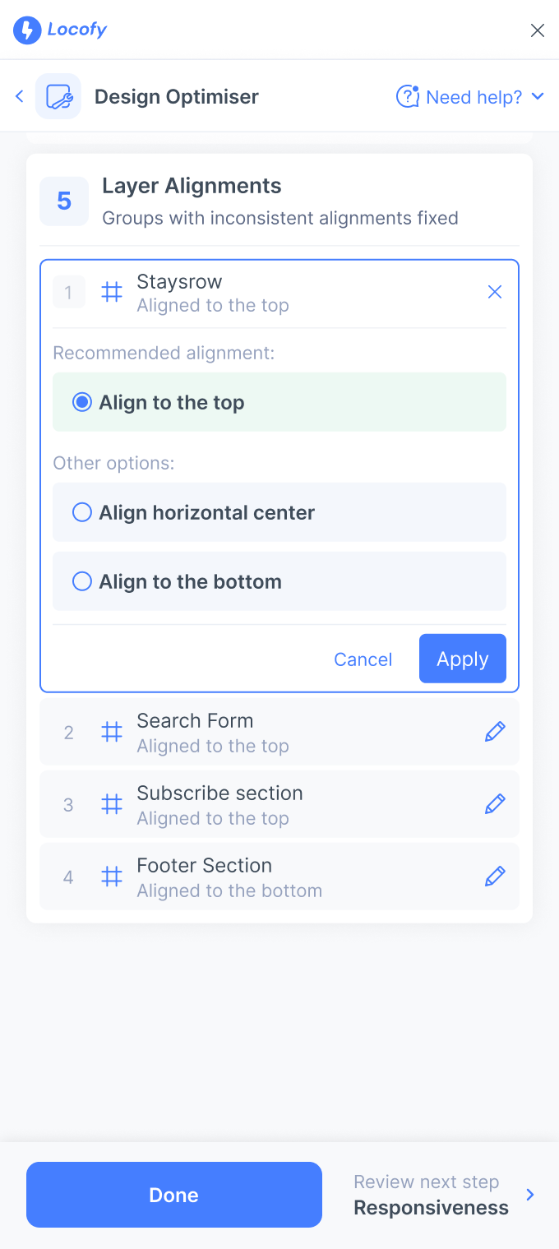Click the frame hash icon beside Footer Section
The image size is (559, 1249).
coord(112,877)
